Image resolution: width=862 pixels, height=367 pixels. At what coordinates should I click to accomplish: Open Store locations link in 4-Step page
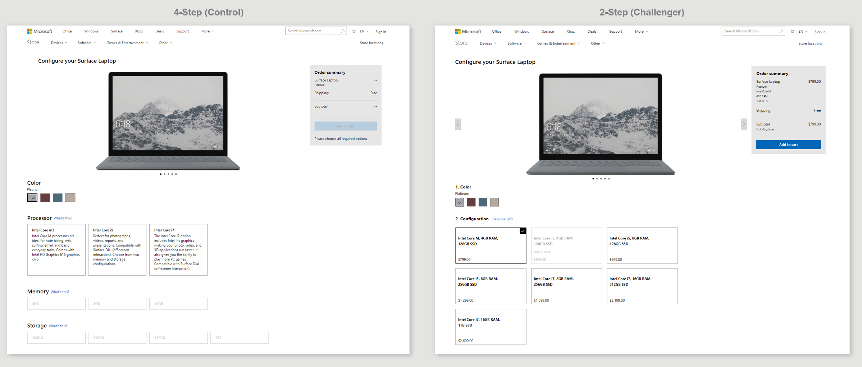[371, 43]
